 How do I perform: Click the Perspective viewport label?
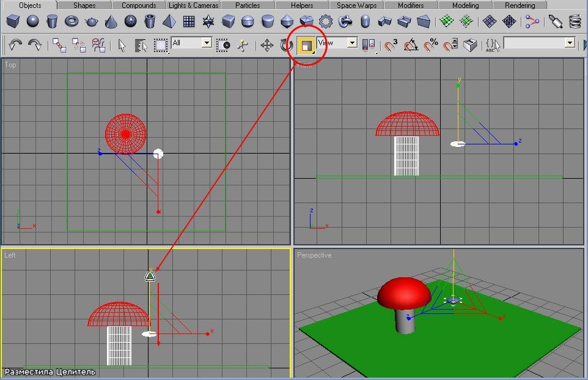coord(314,255)
